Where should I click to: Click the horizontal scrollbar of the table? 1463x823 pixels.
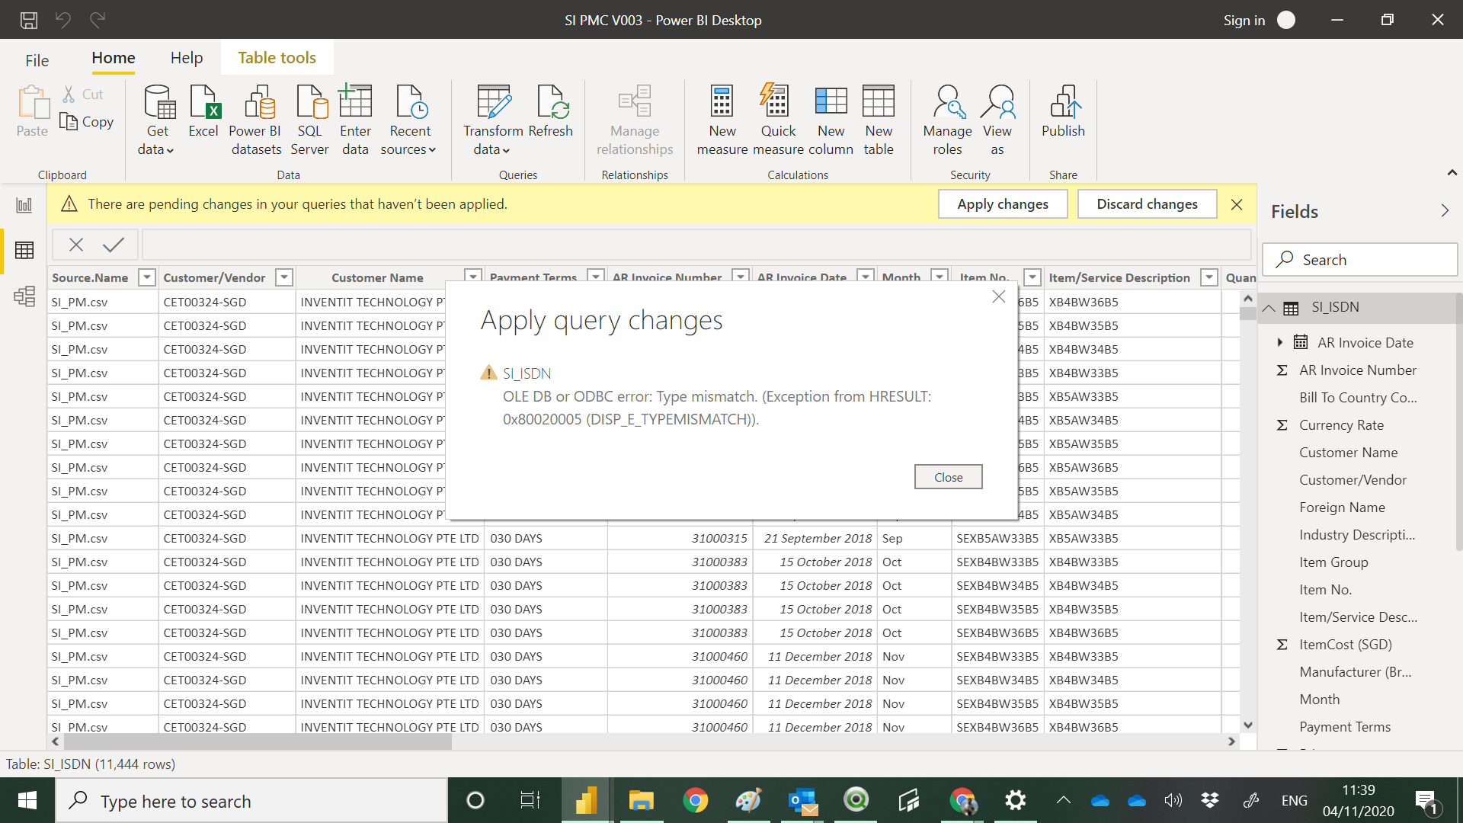coord(258,741)
